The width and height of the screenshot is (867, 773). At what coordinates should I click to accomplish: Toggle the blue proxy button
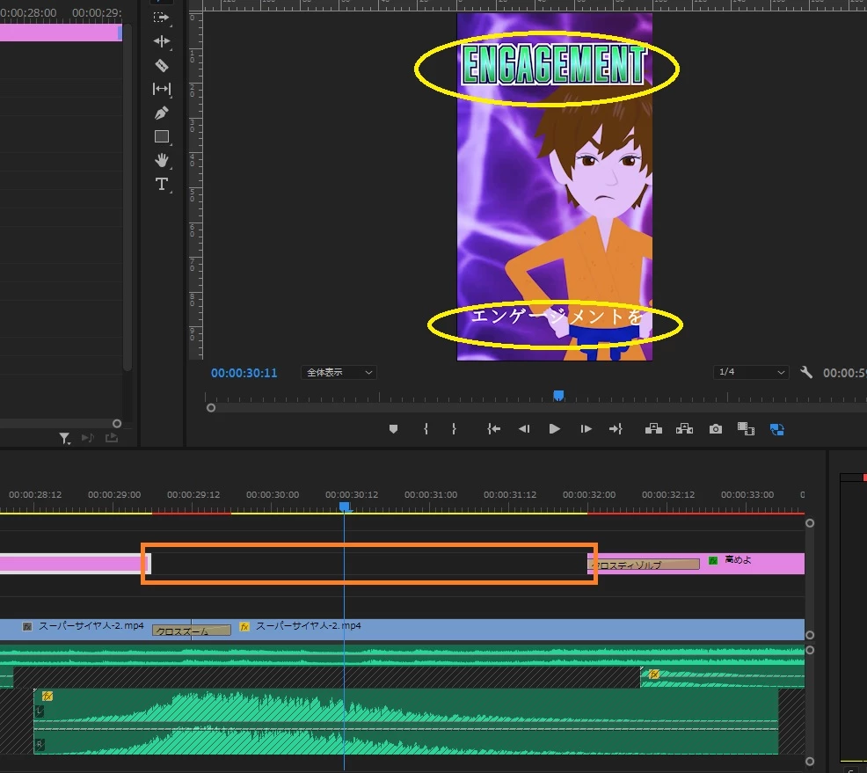click(777, 430)
